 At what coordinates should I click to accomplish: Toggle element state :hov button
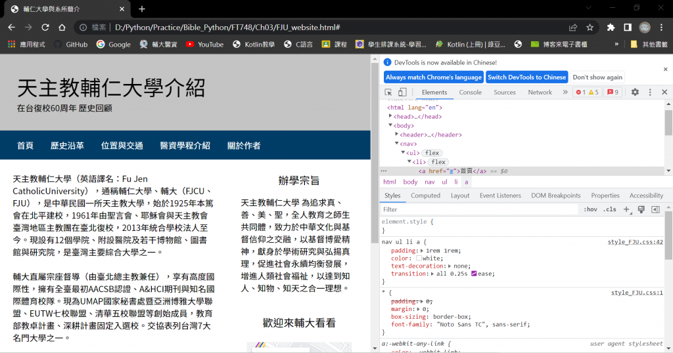pyautogui.click(x=590, y=209)
